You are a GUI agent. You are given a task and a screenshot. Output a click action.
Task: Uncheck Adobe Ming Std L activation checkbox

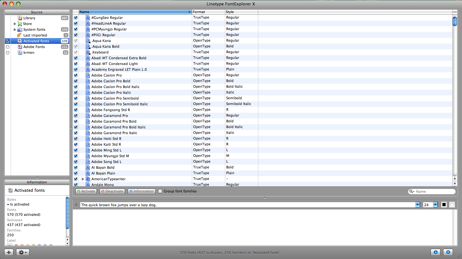pos(76,150)
